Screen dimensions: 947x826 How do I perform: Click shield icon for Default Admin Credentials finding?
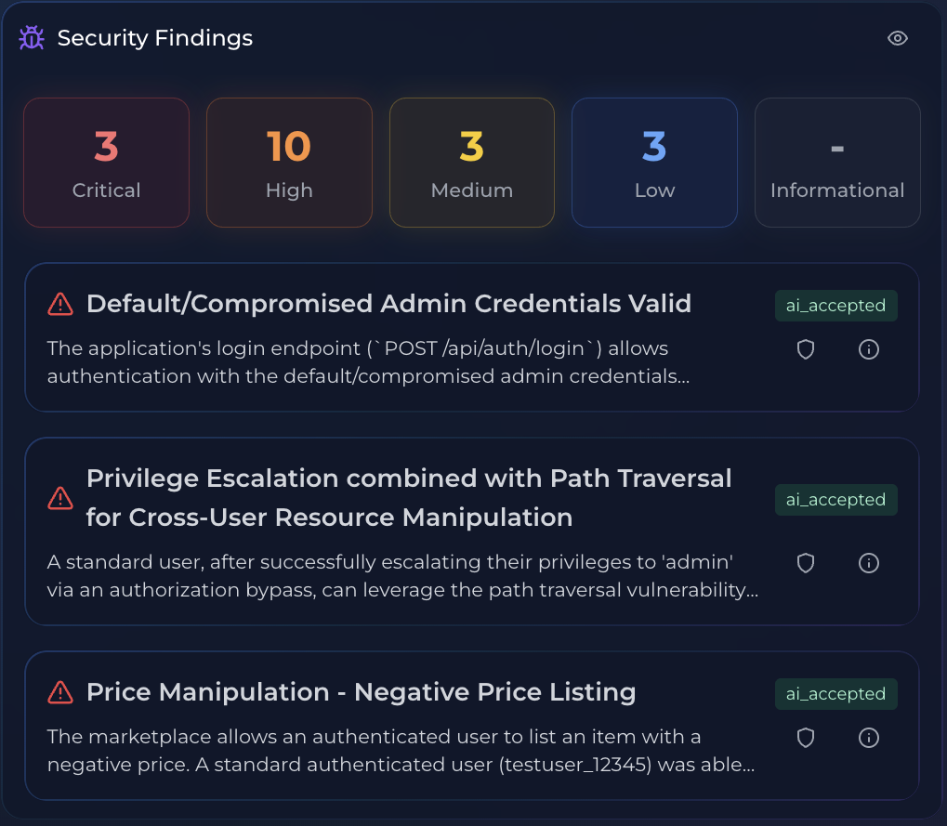[x=806, y=349]
